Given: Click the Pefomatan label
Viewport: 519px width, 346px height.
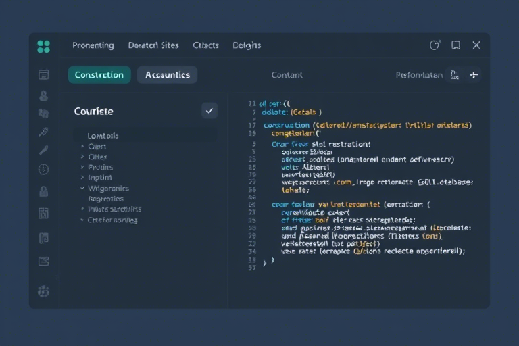Looking at the screenshot, I should [419, 75].
